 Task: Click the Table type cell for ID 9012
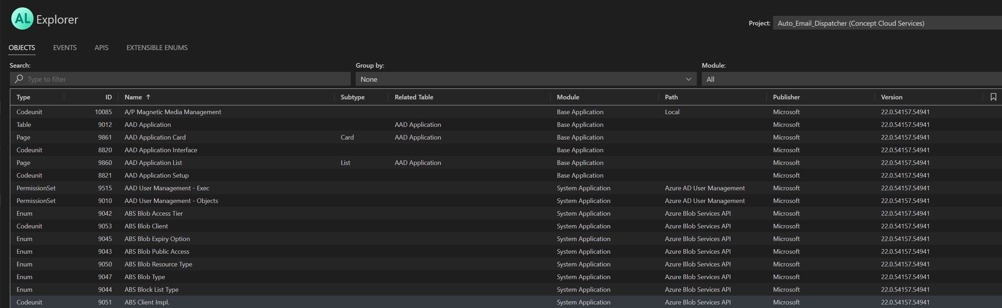point(24,125)
